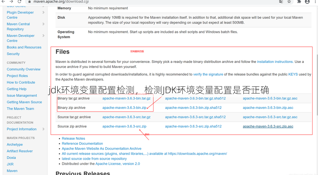Open Artifact Resolver project link
This screenshot has height=175, width=318.
coord(20,151)
